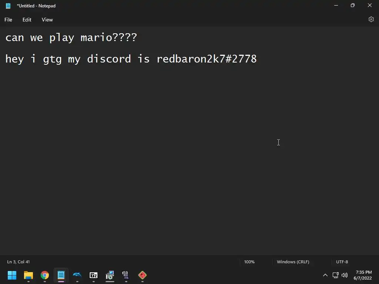Minimize the Notepad window

point(336,5)
